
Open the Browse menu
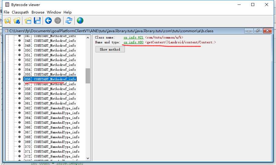(x=38, y=12)
